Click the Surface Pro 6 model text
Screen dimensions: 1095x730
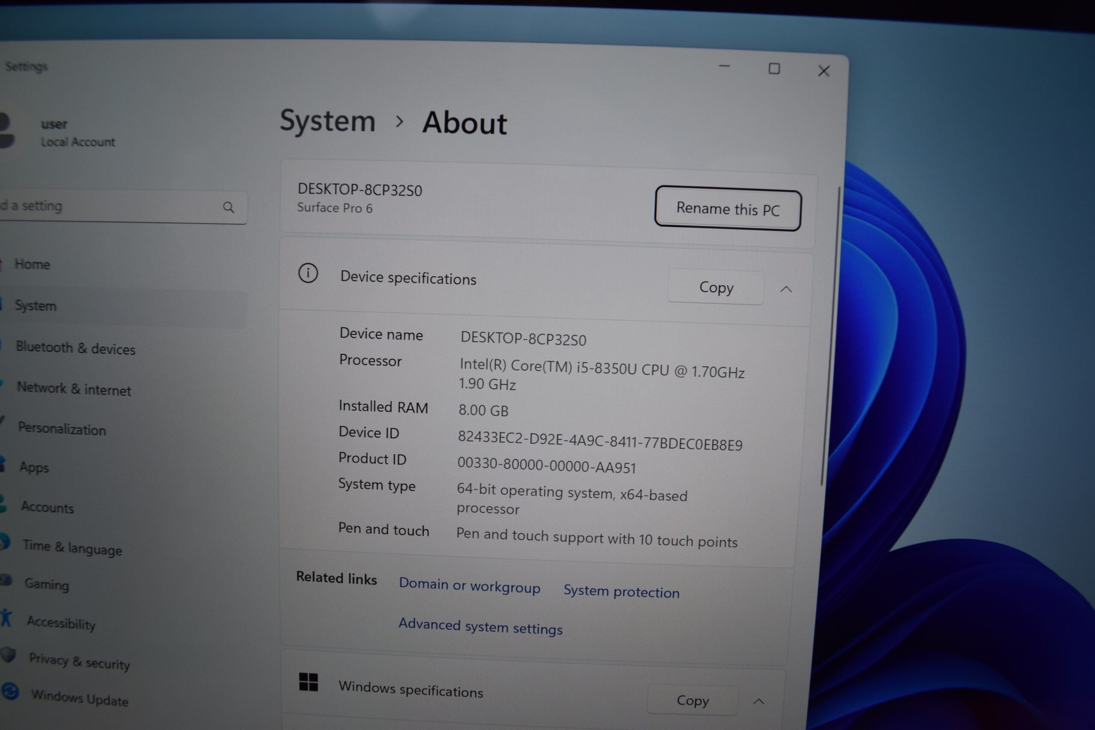click(335, 208)
